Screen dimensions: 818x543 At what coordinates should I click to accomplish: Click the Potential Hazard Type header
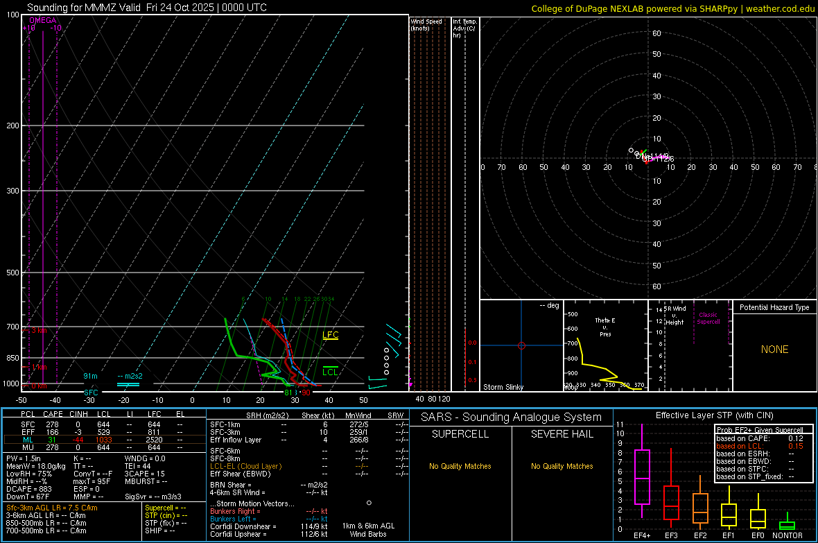[774, 307]
